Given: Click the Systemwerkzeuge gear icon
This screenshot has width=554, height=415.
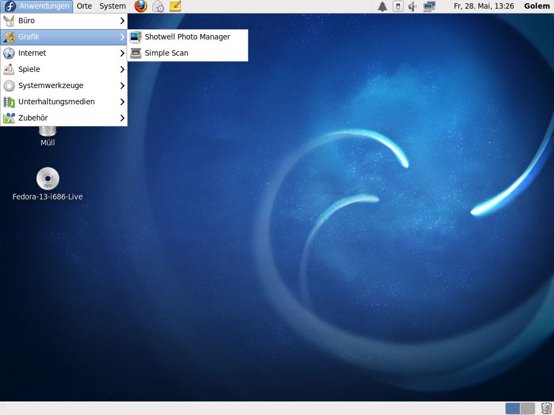Looking at the screenshot, I should click(x=9, y=85).
